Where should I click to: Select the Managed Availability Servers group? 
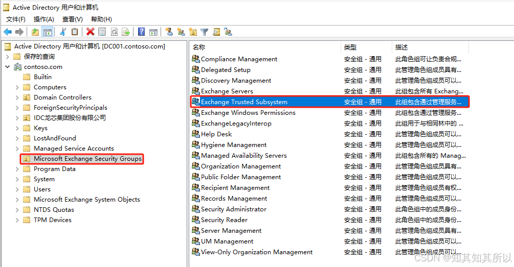point(244,155)
